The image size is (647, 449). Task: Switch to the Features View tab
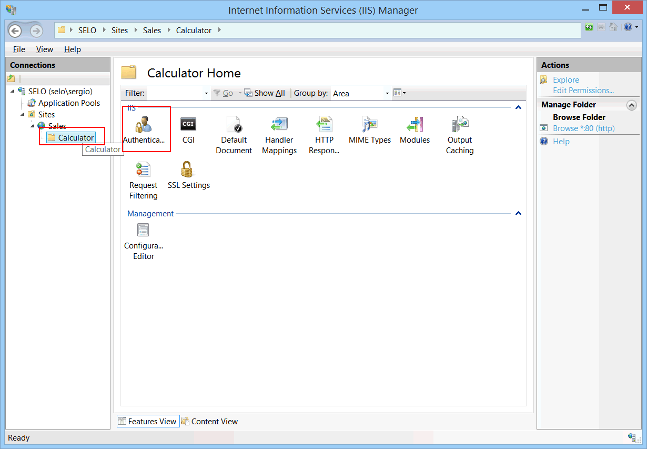tap(148, 421)
